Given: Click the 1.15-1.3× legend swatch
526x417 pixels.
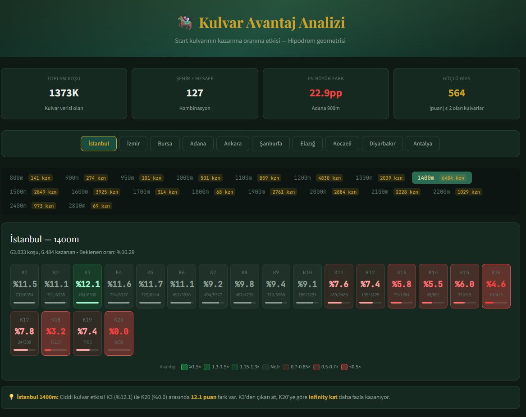Looking at the screenshot, I should pyautogui.click(x=235, y=367).
